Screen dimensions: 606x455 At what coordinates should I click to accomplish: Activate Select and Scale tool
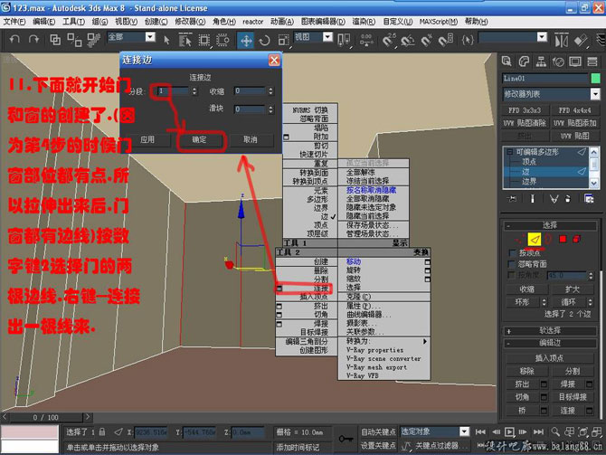click(x=283, y=40)
